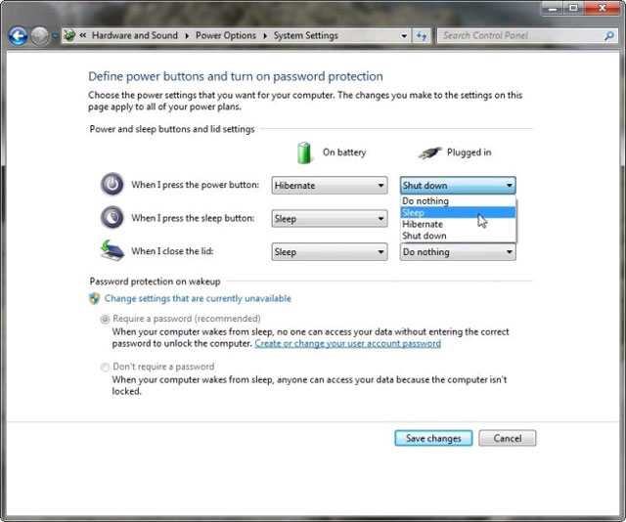Click 'Power and sleep buttons and lid settings' heading
Image resolution: width=626 pixels, height=522 pixels.
pyautogui.click(x=172, y=129)
